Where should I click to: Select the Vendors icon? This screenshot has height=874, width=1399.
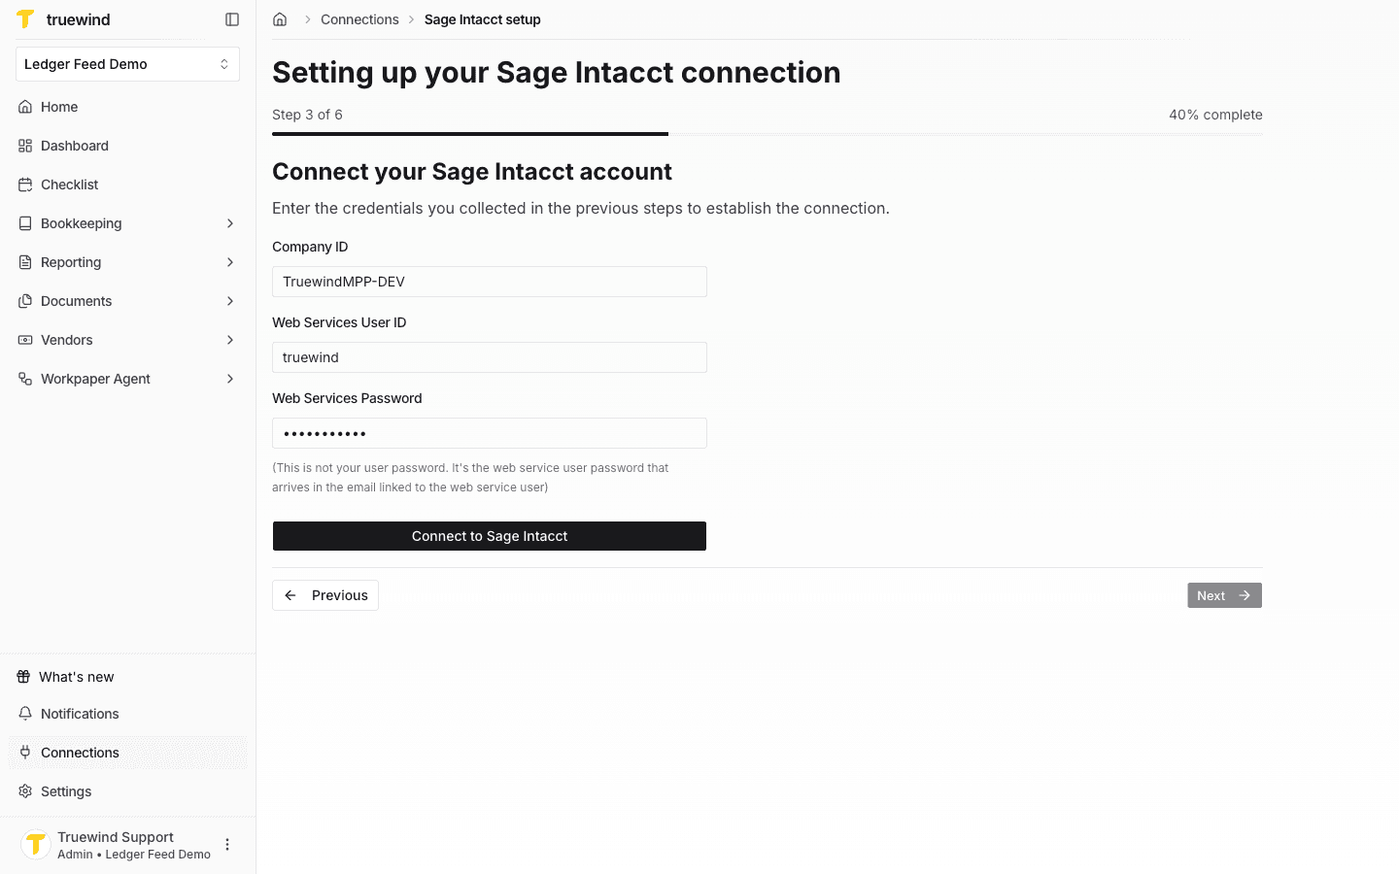click(24, 340)
